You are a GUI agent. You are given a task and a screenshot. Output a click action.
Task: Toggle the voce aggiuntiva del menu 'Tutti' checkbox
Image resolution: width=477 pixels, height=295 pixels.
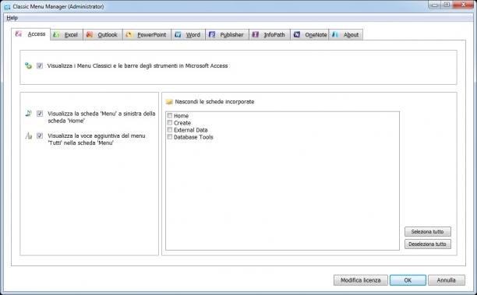click(x=40, y=135)
